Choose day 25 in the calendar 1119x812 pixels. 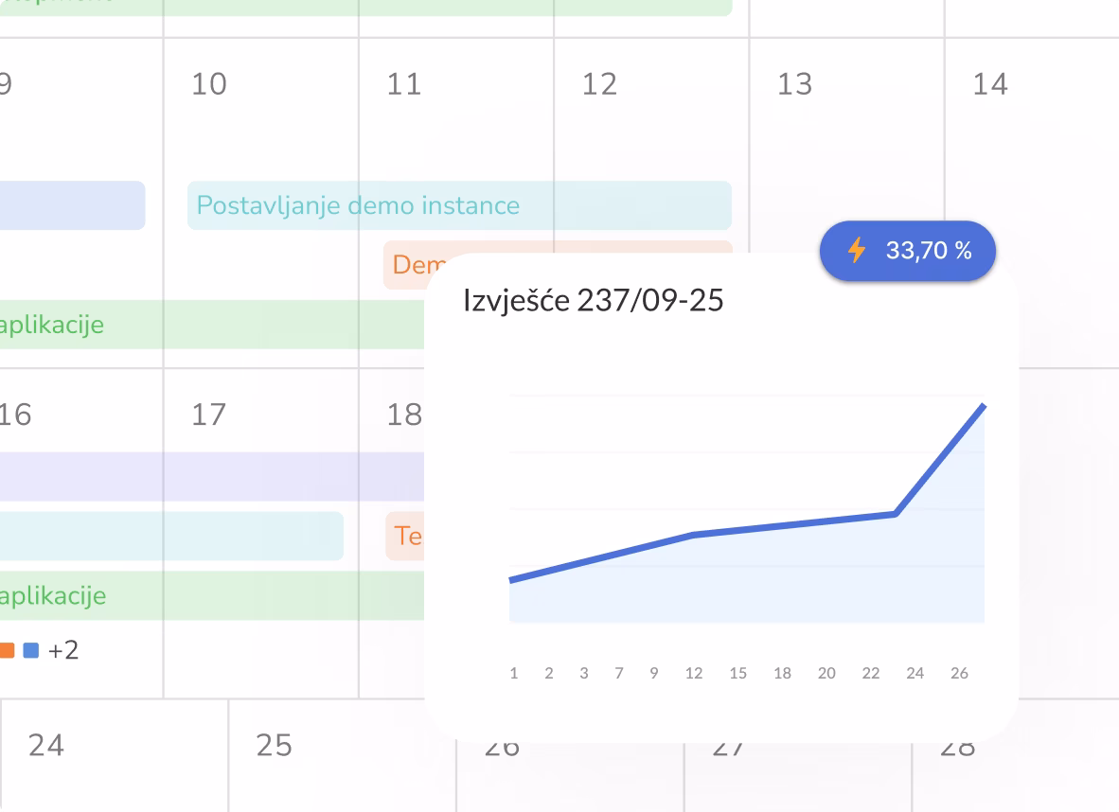click(x=274, y=746)
